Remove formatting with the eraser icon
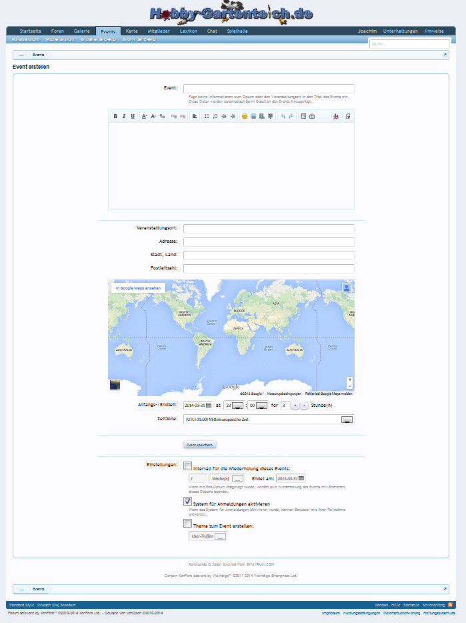Viewport: 466px width, 623px height. pos(336,117)
